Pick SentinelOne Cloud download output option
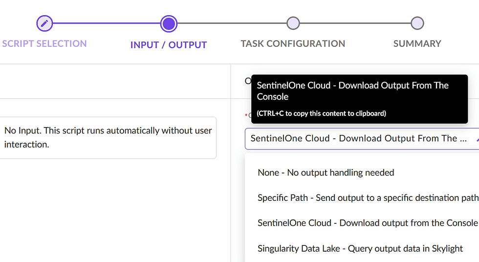The width and height of the screenshot is (479, 262). click(368, 223)
